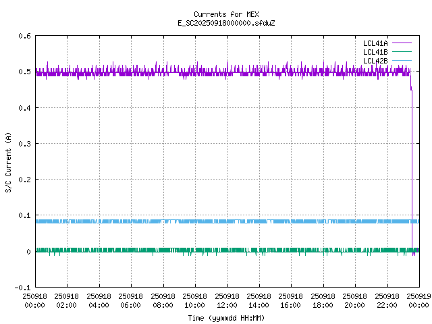Select the 250918 22:00 time tick label
The height and width of the screenshot is (324, 432).
(x=387, y=300)
